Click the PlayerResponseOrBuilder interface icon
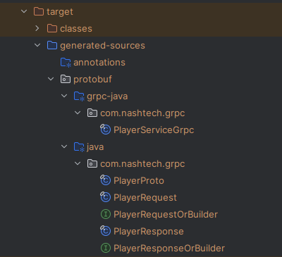 tap(106, 248)
